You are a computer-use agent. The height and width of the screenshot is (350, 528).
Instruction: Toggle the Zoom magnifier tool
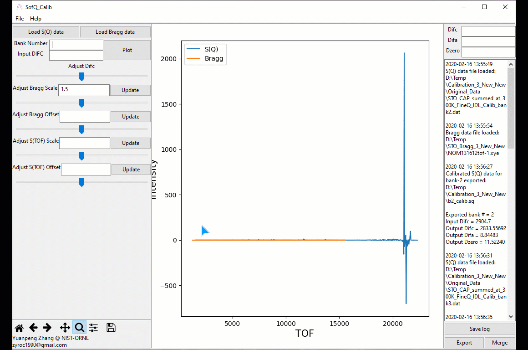pos(79,328)
